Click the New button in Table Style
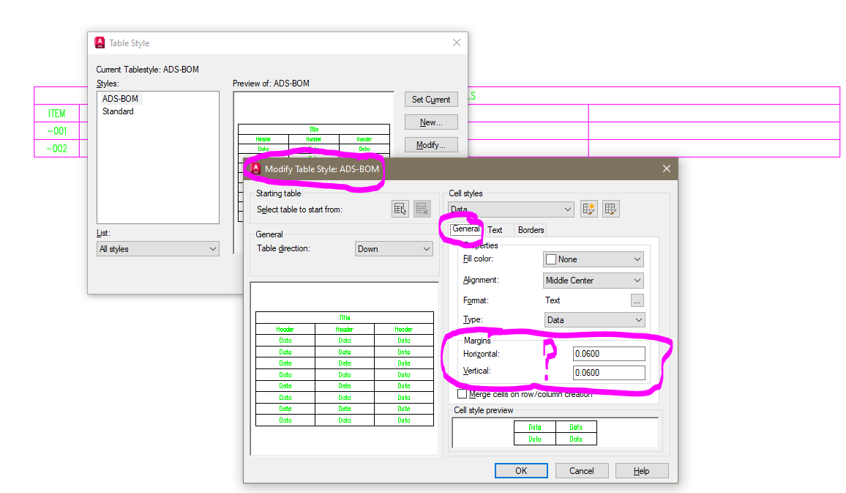The width and height of the screenshot is (846, 493). (x=431, y=122)
